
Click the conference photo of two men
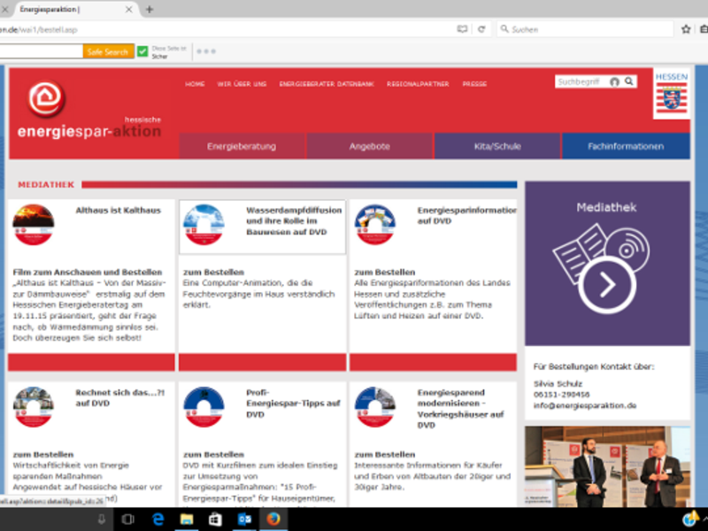tap(607, 466)
